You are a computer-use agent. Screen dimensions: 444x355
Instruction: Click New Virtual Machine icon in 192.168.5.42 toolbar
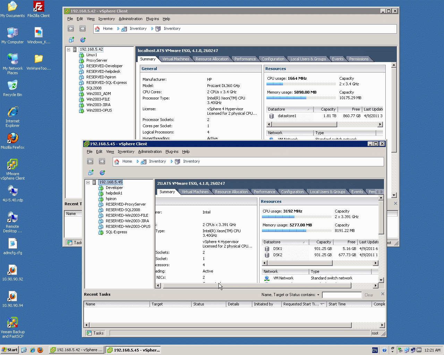pyautogui.click(x=71, y=40)
